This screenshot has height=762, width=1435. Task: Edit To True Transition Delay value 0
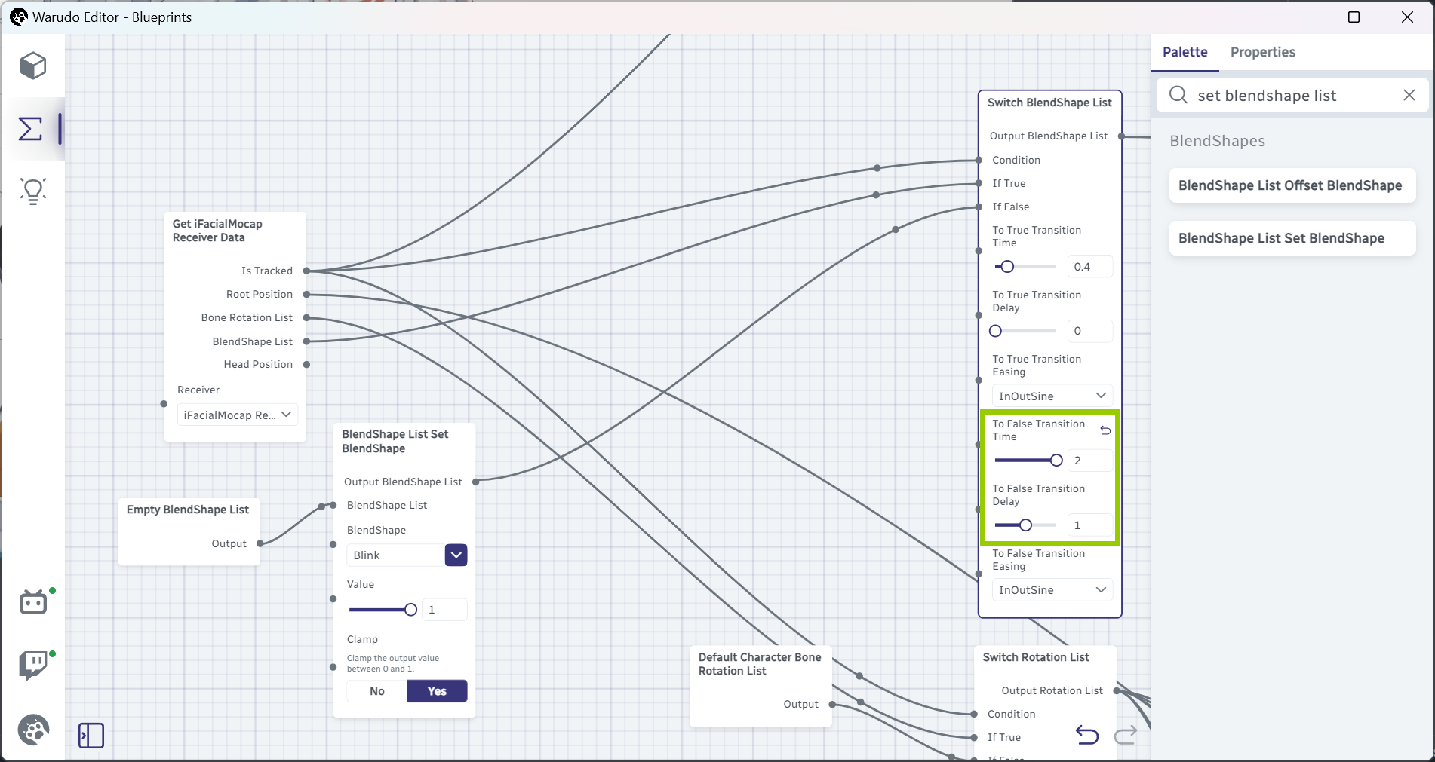1089,331
